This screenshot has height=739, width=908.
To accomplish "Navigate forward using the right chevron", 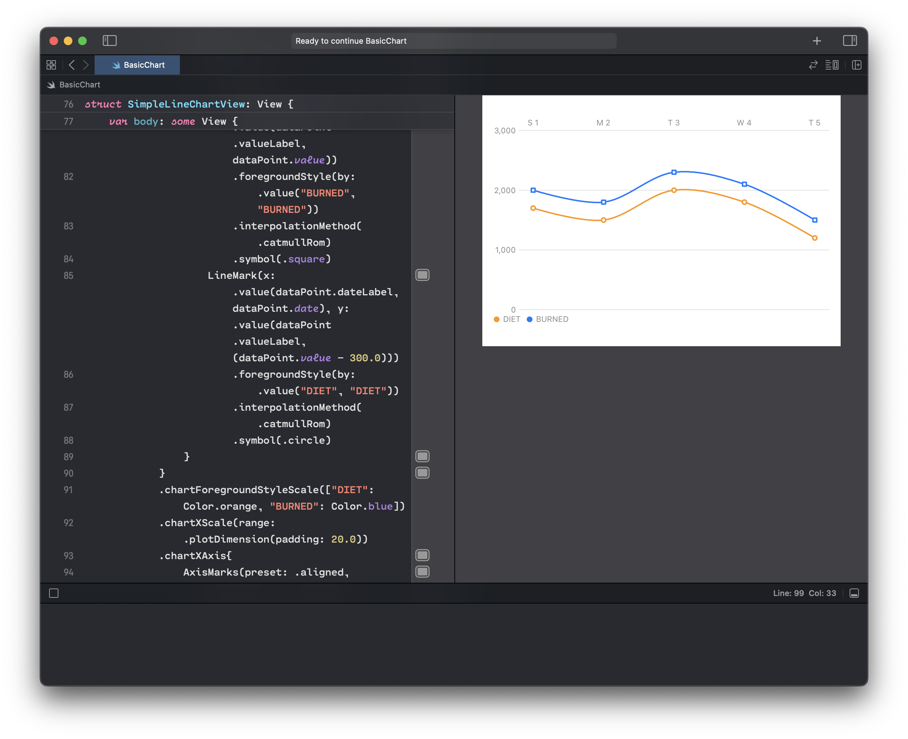I will (86, 65).
